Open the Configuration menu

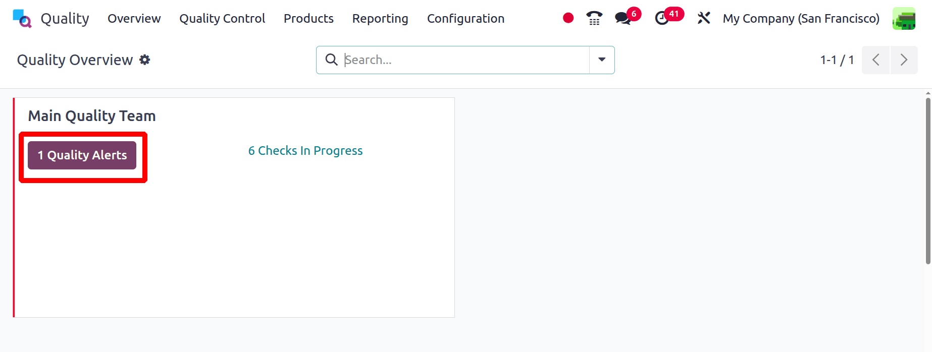465,19
